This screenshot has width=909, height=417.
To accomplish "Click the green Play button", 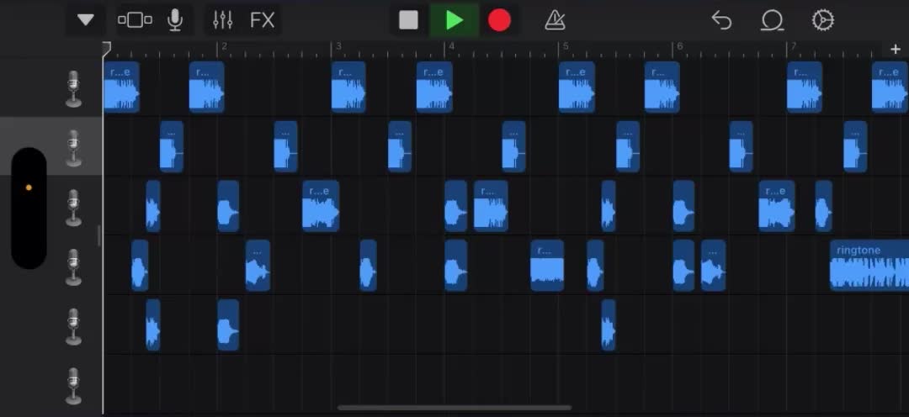I will click(454, 20).
